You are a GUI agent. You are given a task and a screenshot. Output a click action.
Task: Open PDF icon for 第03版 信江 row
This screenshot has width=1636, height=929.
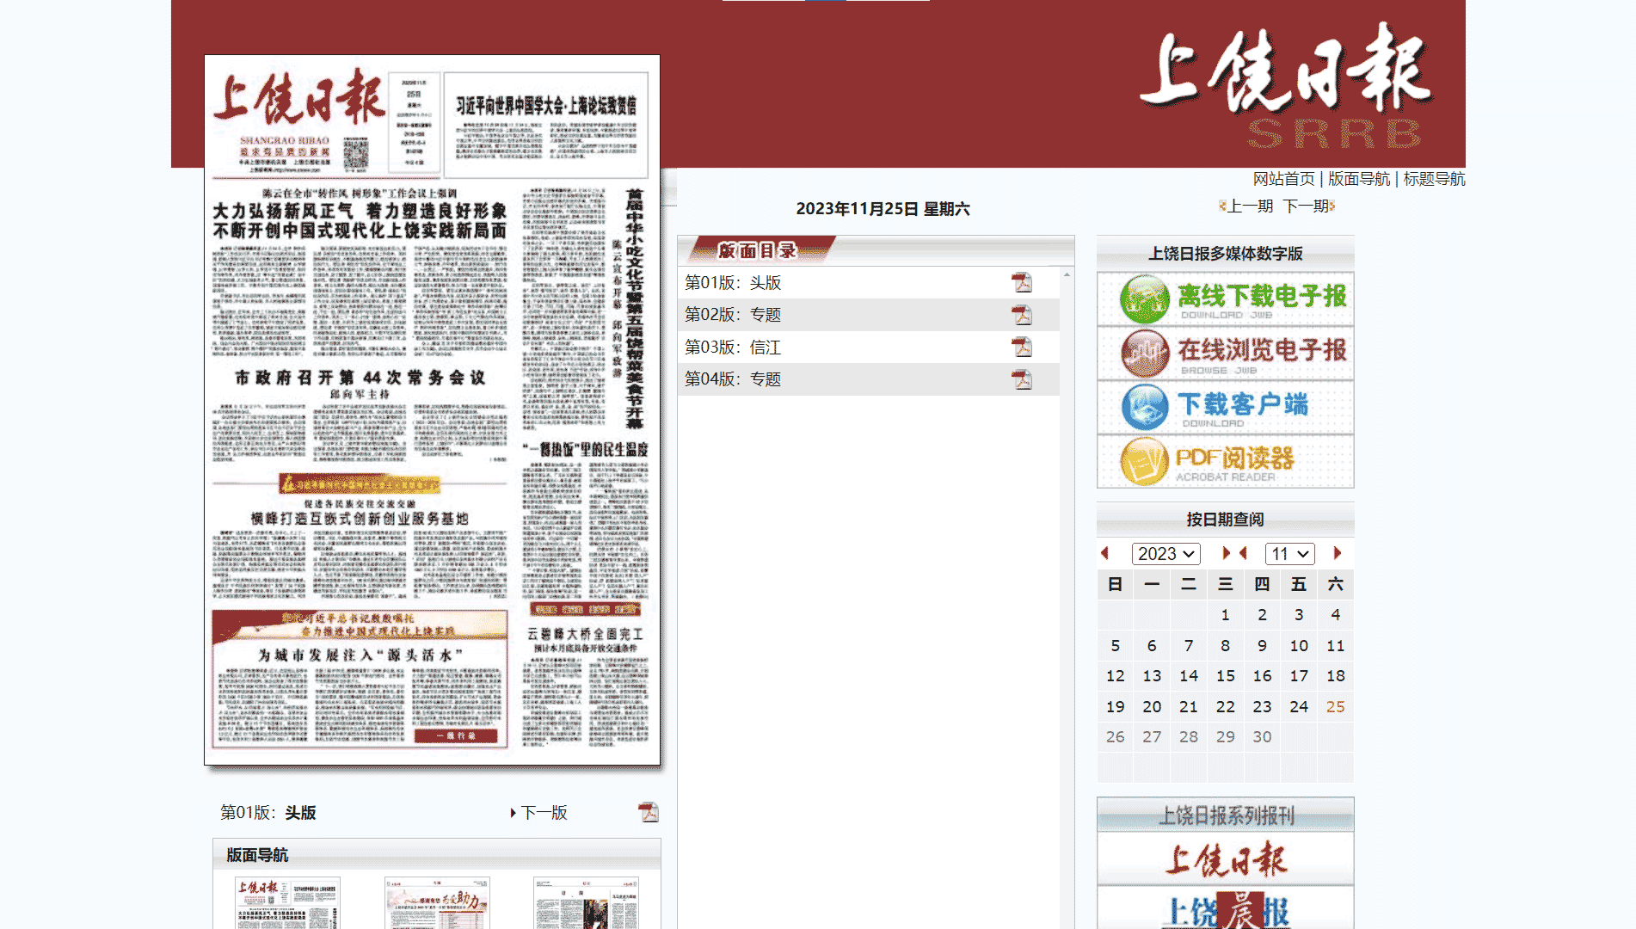coord(1021,347)
